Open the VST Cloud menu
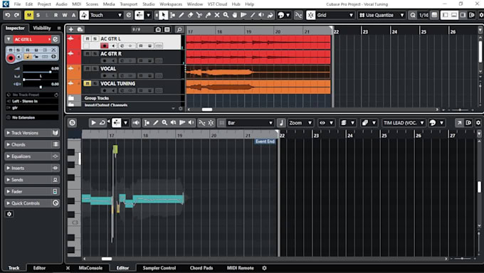 (217, 4)
